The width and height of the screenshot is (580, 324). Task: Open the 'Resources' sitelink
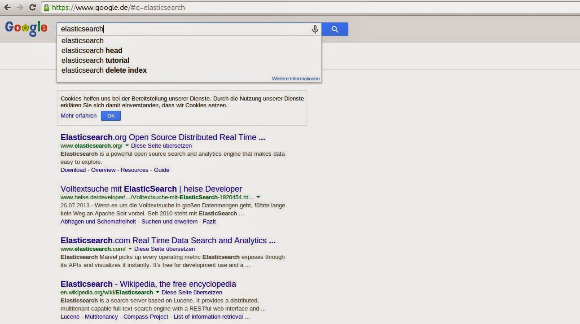tap(135, 170)
